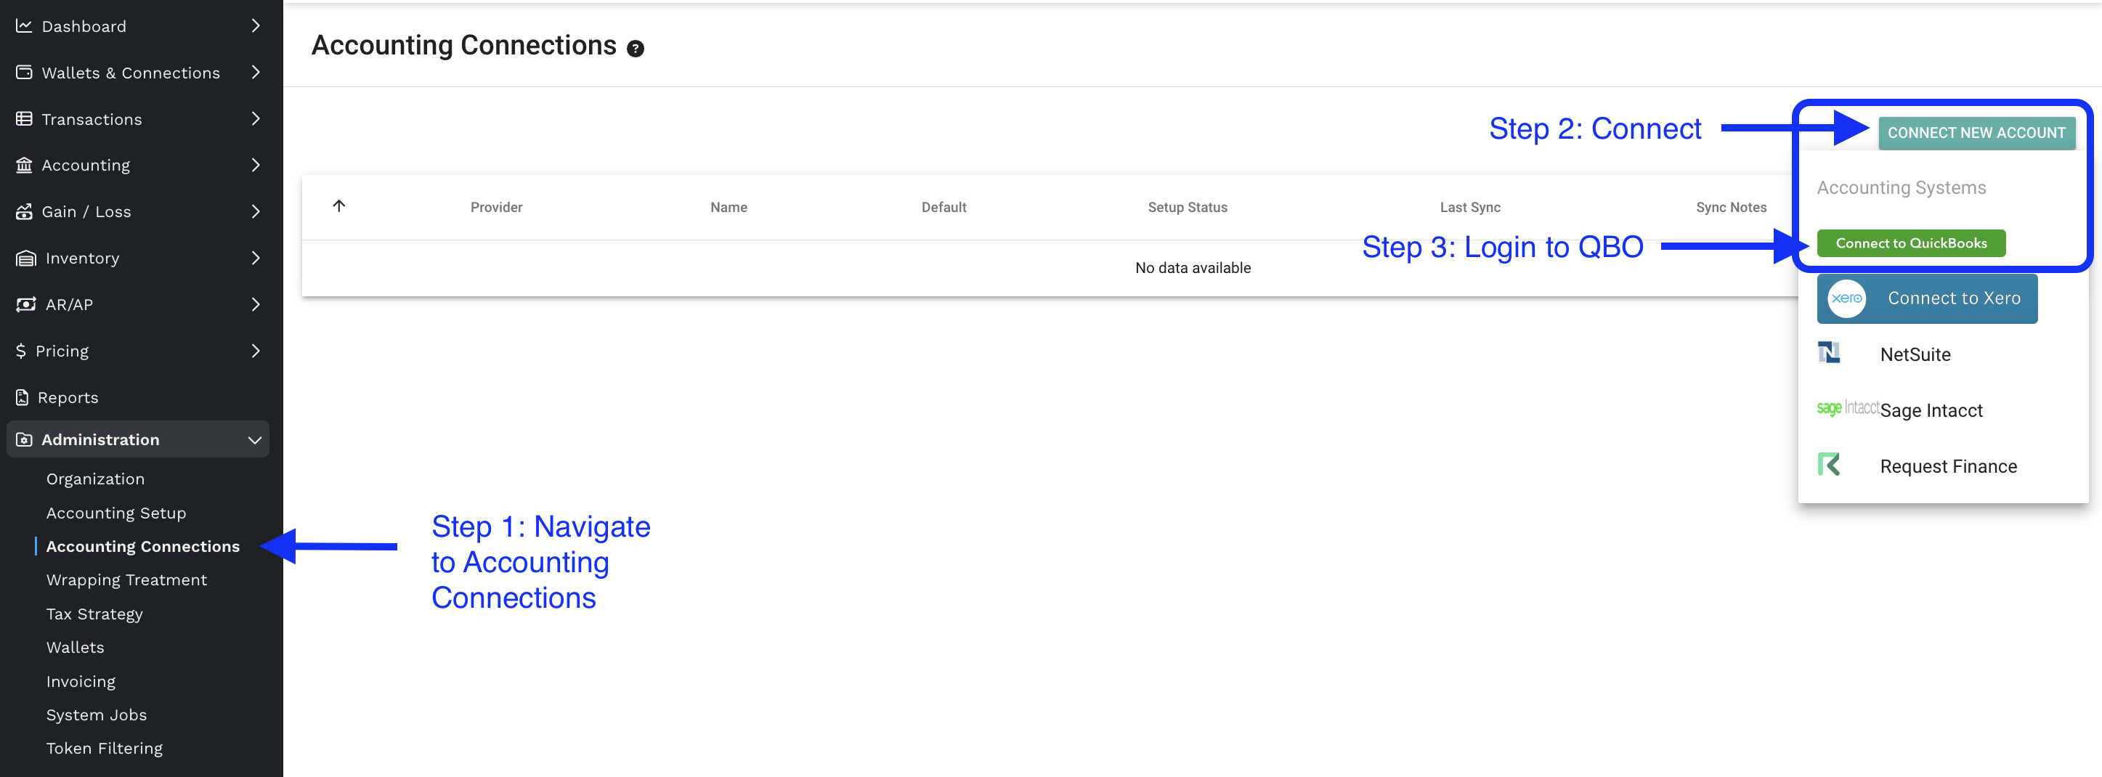Viewport: 2102px width, 777px height.
Task: Click the Gain / Loss icon
Action: [x=24, y=211]
